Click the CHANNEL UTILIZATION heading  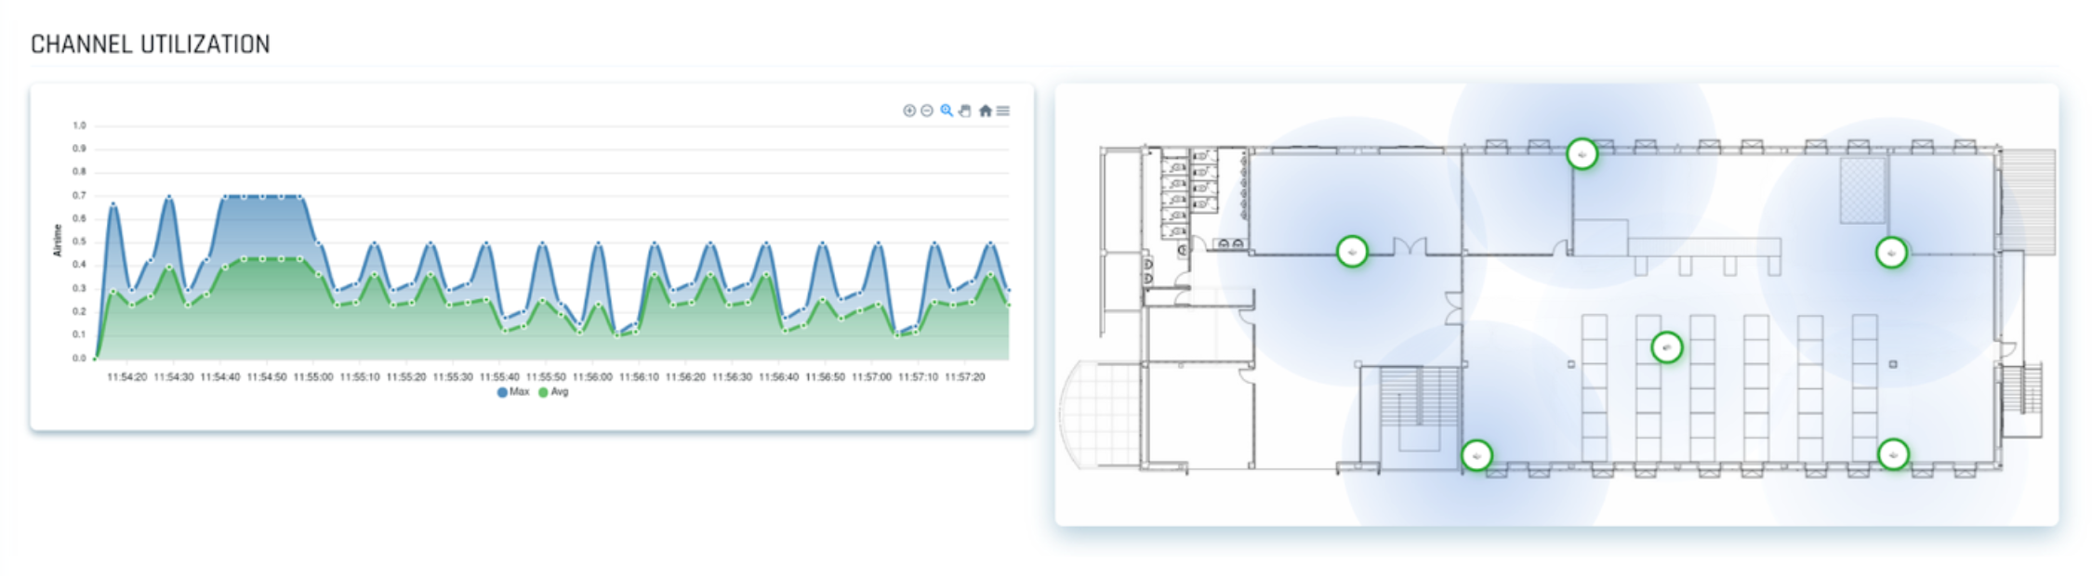click(x=151, y=45)
